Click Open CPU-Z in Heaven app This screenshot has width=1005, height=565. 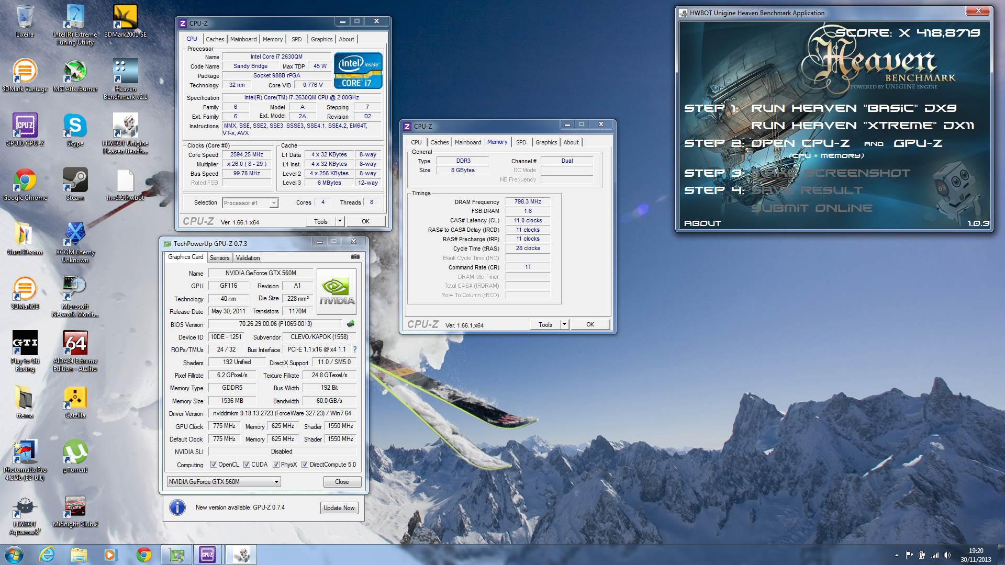[x=800, y=143]
